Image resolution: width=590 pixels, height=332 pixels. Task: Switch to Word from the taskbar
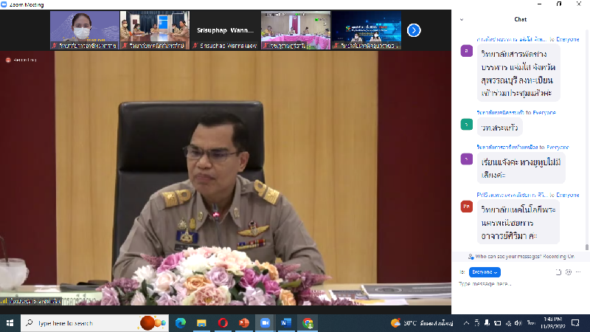[286, 323]
